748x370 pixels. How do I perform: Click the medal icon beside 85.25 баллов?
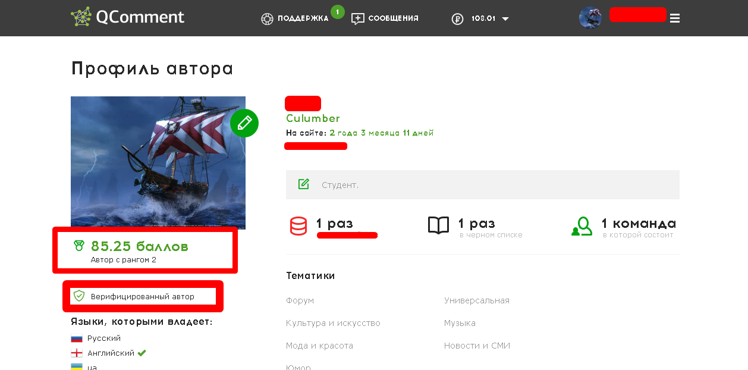79,245
